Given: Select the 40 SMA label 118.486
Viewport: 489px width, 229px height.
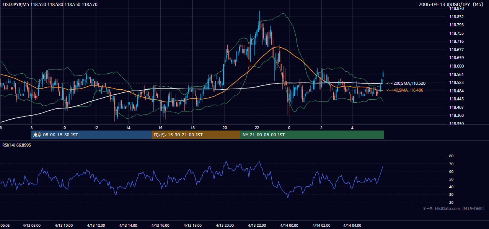Looking at the screenshot, I should [x=406, y=90].
